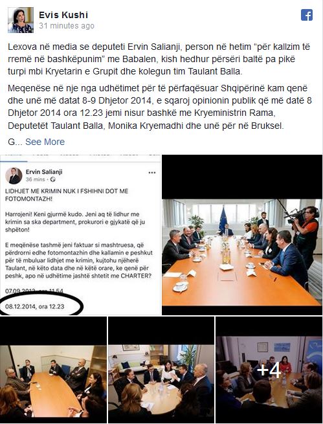Viewport: 323px width, 424px height.
Task: Open the three-dot options on Salianji post
Action: (x=152, y=173)
